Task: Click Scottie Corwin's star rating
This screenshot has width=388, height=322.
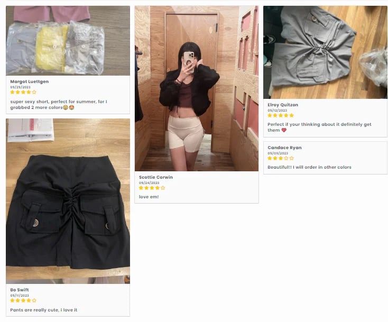Action: coord(152,188)
